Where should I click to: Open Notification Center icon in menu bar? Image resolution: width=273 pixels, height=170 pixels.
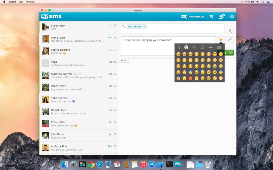268,2
